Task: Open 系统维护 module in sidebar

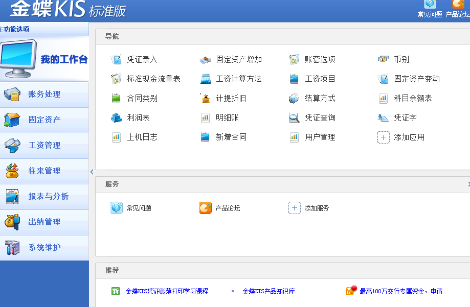Action: coord(44,247)
